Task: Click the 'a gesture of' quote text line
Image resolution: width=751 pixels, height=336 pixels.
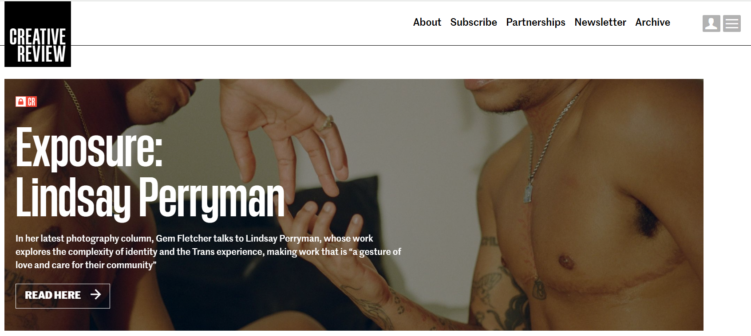Action: (x=375, y=252)
